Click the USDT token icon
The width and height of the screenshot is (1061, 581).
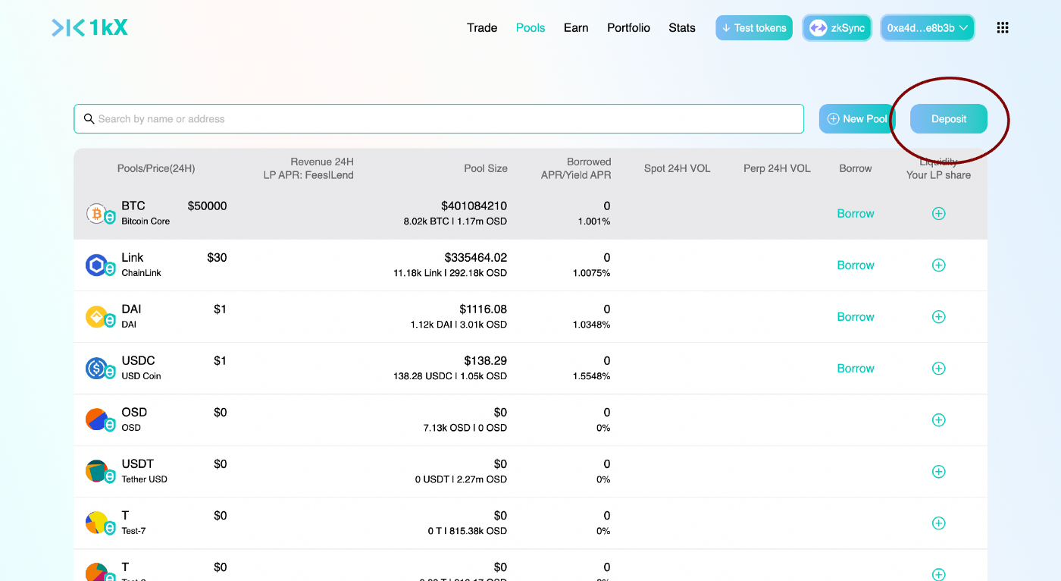pyautogui.click(x=96, y=472)
